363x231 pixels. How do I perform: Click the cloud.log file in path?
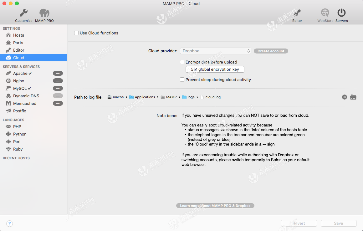[x=210, y=97]
